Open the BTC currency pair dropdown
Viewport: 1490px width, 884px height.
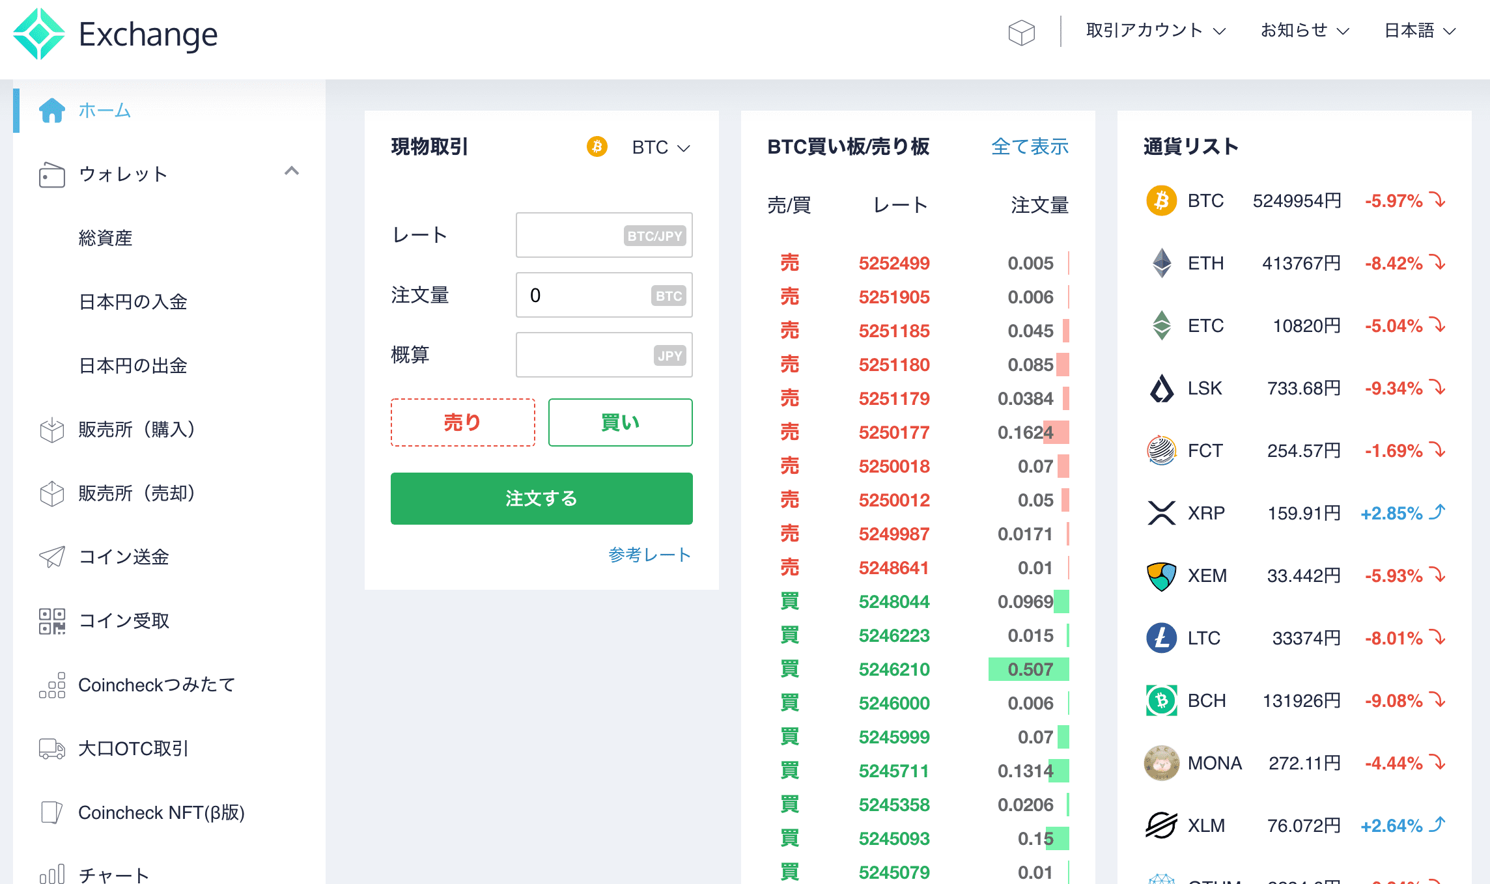point(660,148)
